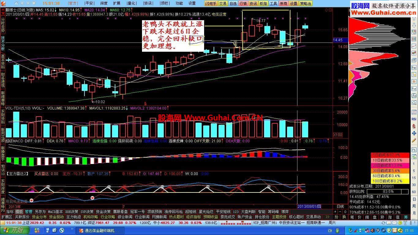Click the up arrow icon in right toolbar
Image resolution: width=418 pixels, height=235 pixels.
coord(414,18)
